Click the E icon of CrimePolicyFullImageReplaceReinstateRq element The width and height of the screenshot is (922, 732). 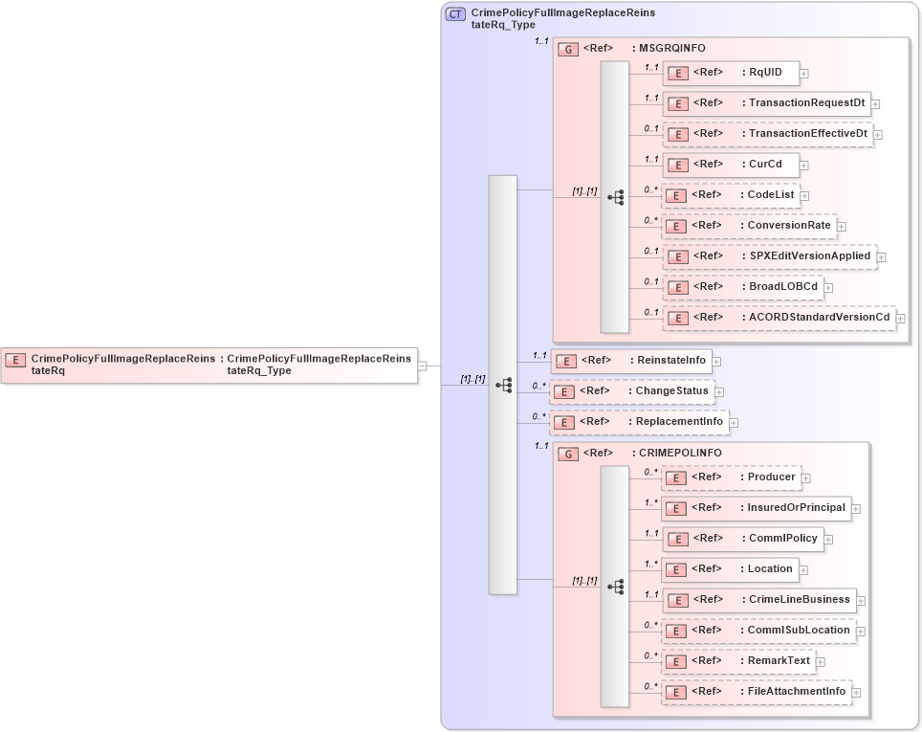tap(14, 361)
